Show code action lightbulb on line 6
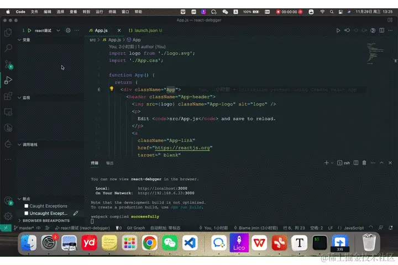The width and height of the screenshot is (398, 265). pos(112,89)
